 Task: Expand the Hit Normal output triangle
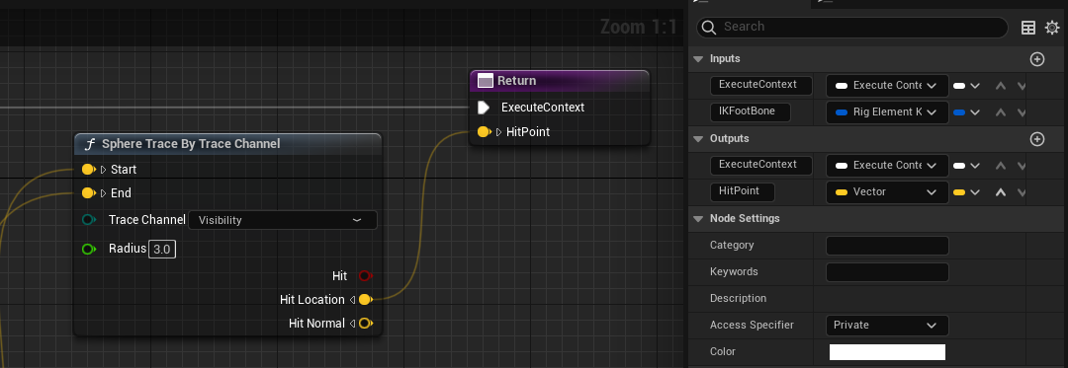(352, 324)
